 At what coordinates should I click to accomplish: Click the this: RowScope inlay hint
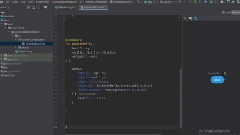pos(87,94)
